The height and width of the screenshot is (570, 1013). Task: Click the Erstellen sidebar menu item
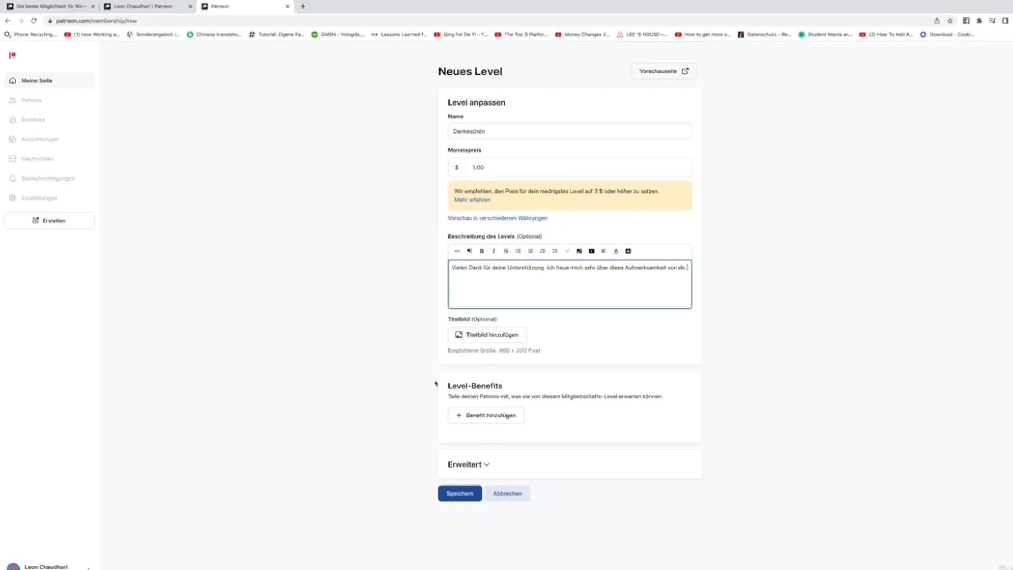[x=50, y=220]
